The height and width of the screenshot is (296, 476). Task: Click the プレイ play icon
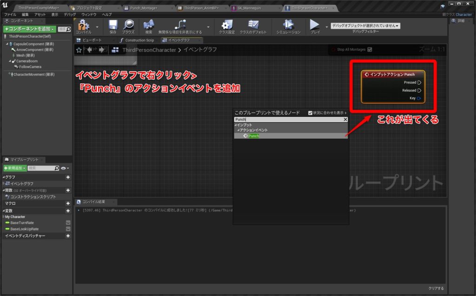[315, 25]
